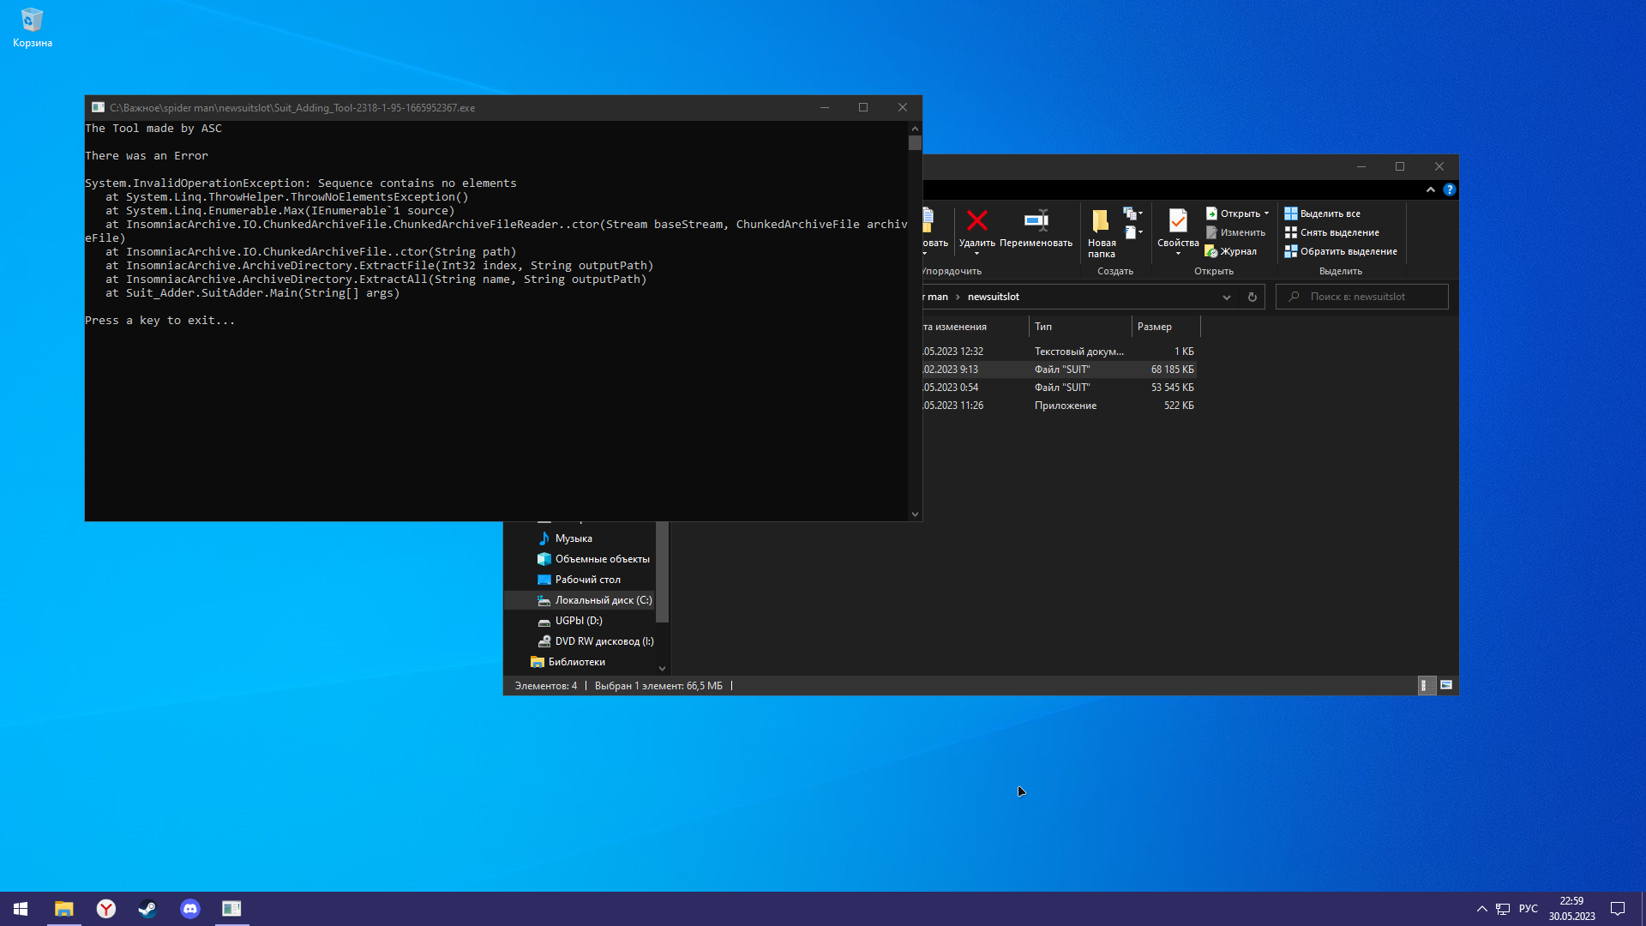
Task: Select Локальный диск (C:) in navigation pane
Action: [602, 600]
